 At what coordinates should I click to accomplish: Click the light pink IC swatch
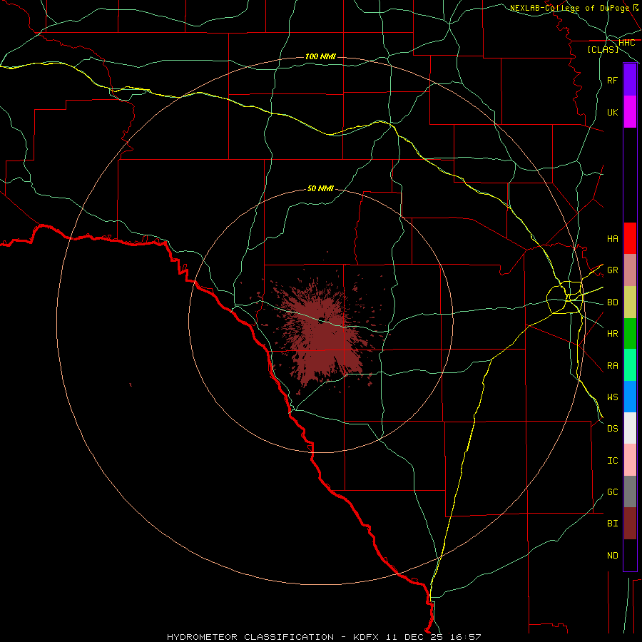point(630,460)
